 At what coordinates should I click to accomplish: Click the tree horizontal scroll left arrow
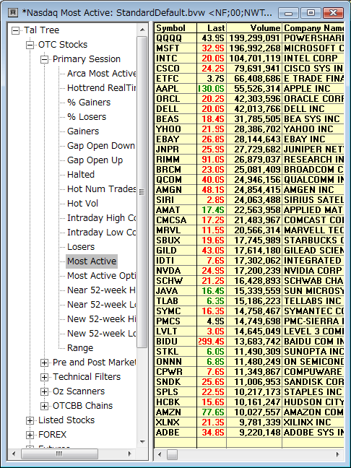pos(14,454)
